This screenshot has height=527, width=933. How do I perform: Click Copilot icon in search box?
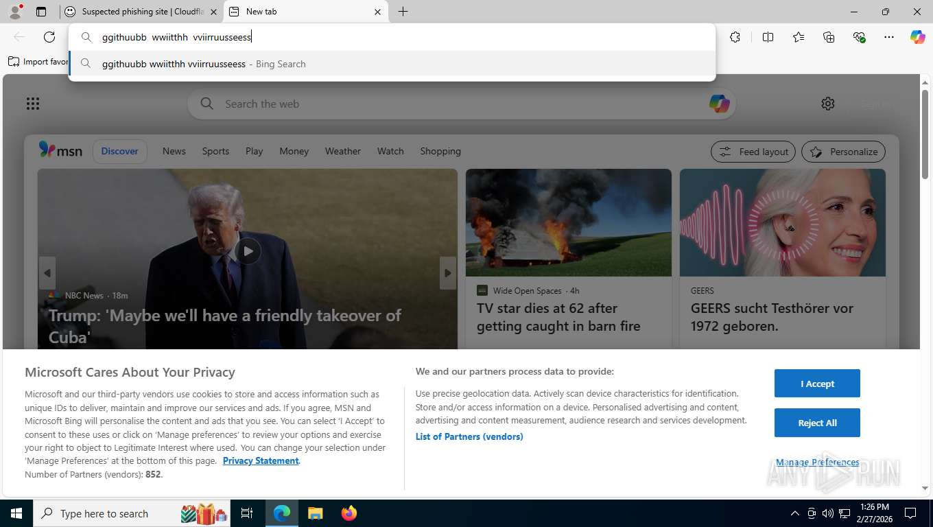(719, 104)
